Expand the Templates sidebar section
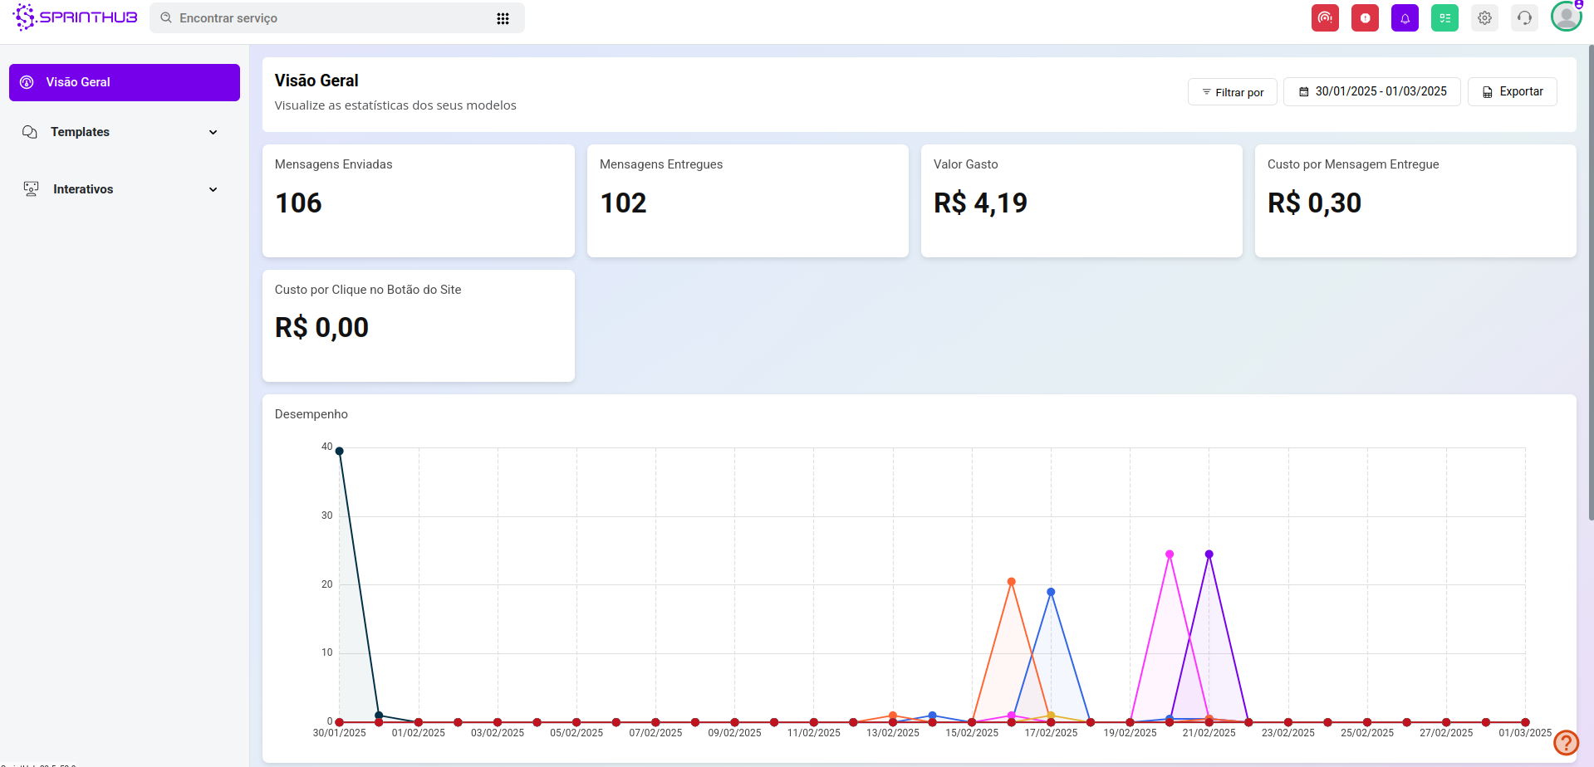Image resolution: width=1594 pixels, height=767 pixels. tap(125, 132)
